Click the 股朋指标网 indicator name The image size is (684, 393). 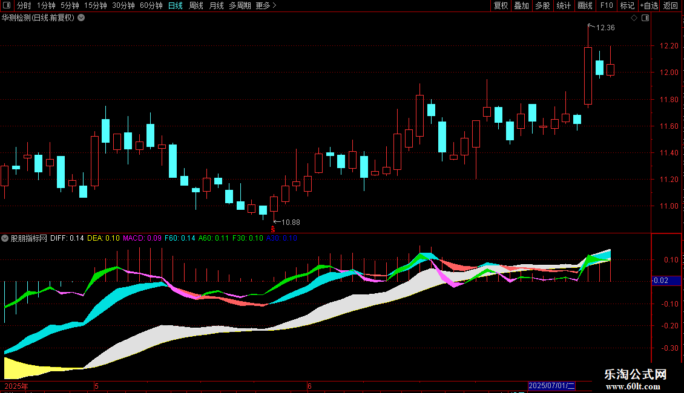click(x=29, y=238)
